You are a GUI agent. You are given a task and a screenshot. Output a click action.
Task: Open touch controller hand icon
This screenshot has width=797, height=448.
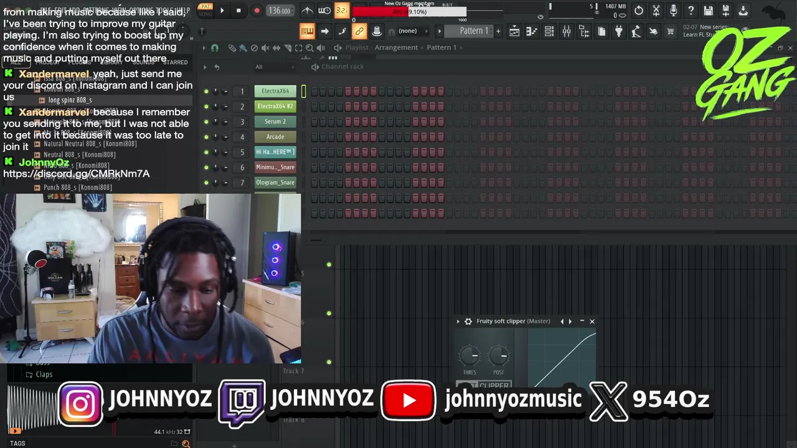coord(653,32)
